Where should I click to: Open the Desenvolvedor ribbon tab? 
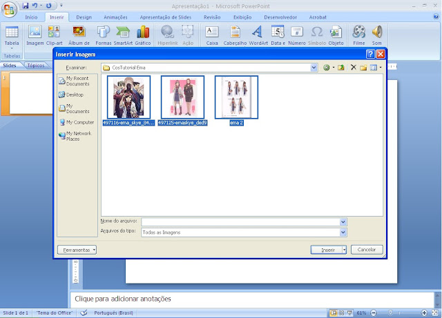pyautogui.click(x=280, y=17)
